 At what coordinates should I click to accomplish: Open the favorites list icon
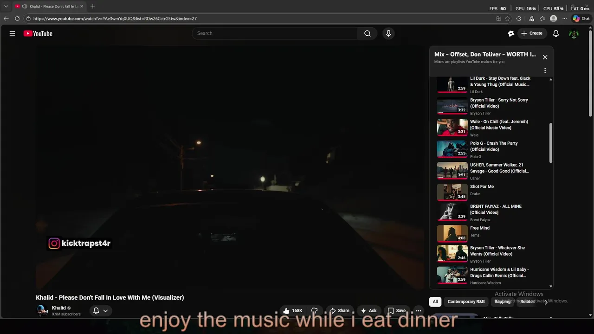pyautogui.click(x=542, y=19)
